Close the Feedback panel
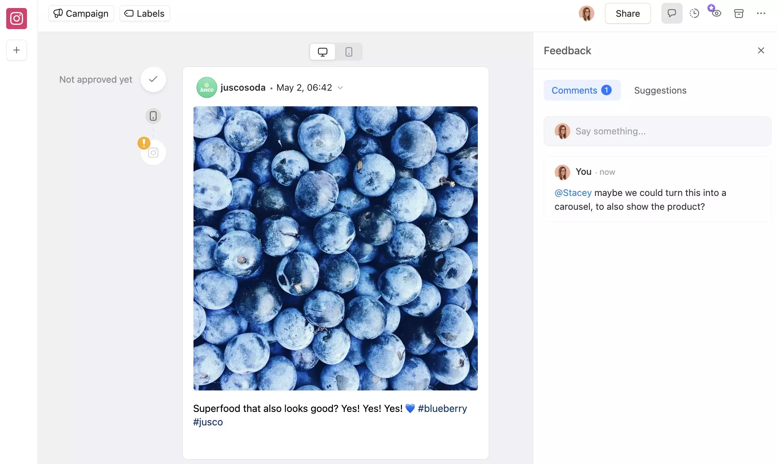777x464 pixels. (761, 50)
